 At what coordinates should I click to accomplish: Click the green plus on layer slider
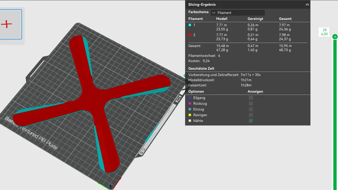click(x=335, y=37)
